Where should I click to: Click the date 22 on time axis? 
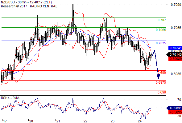[x=85, y=121]
